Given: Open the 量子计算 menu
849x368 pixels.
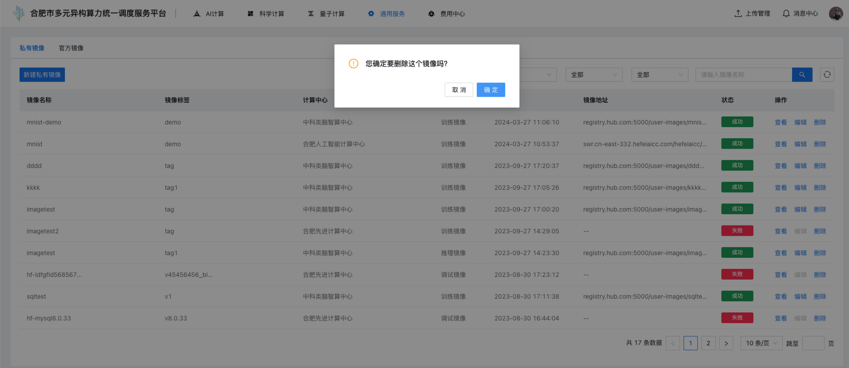Looking at the screenshot, I should pos(326,14).
